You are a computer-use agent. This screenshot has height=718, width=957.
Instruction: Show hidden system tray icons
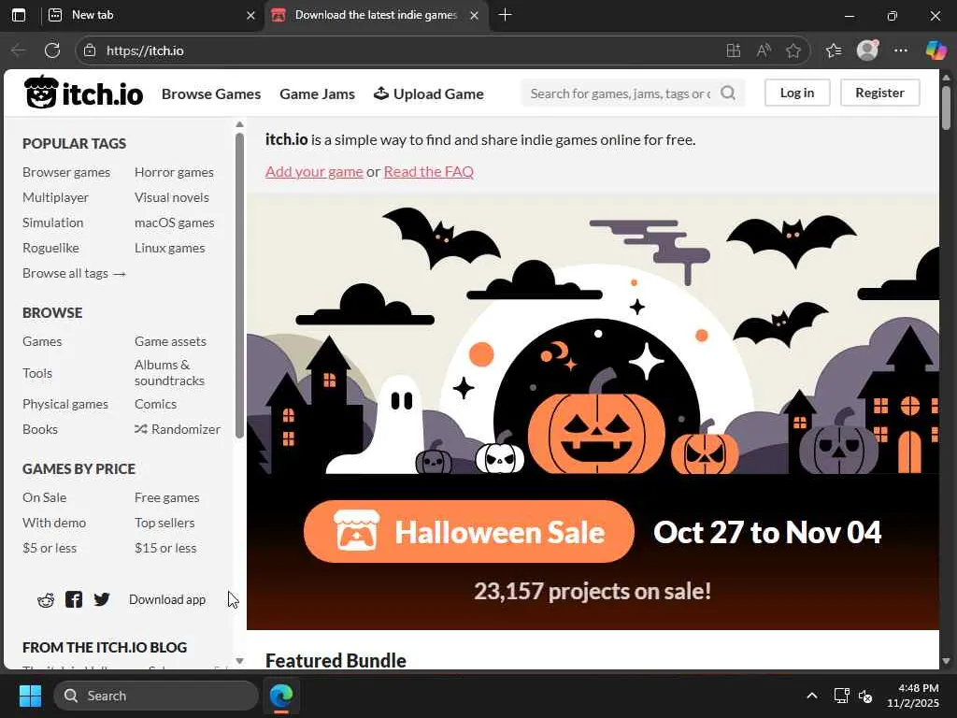(812, 696)
